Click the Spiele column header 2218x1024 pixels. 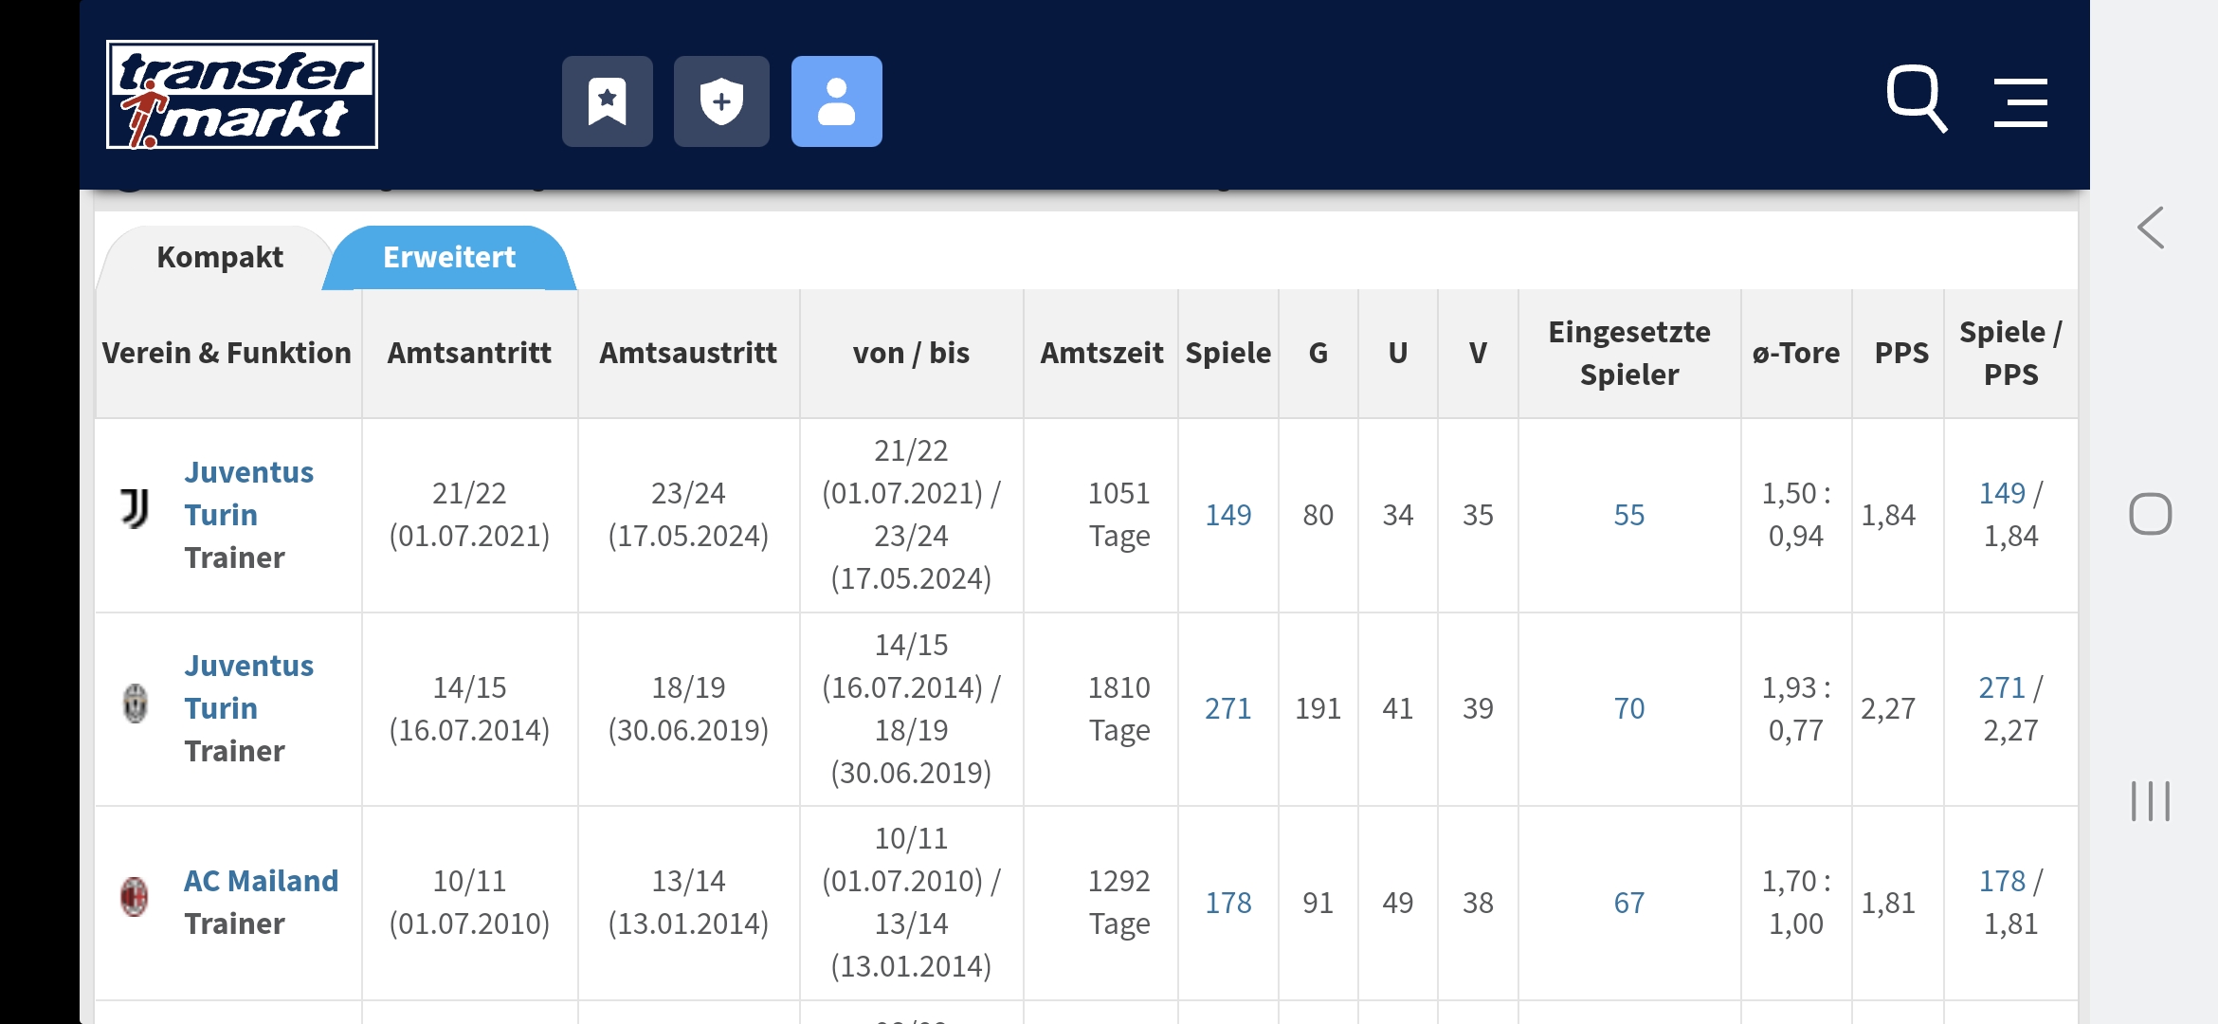1228,353
